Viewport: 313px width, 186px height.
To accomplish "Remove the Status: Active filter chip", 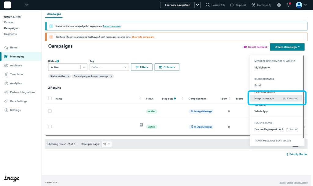I will 68,76.
